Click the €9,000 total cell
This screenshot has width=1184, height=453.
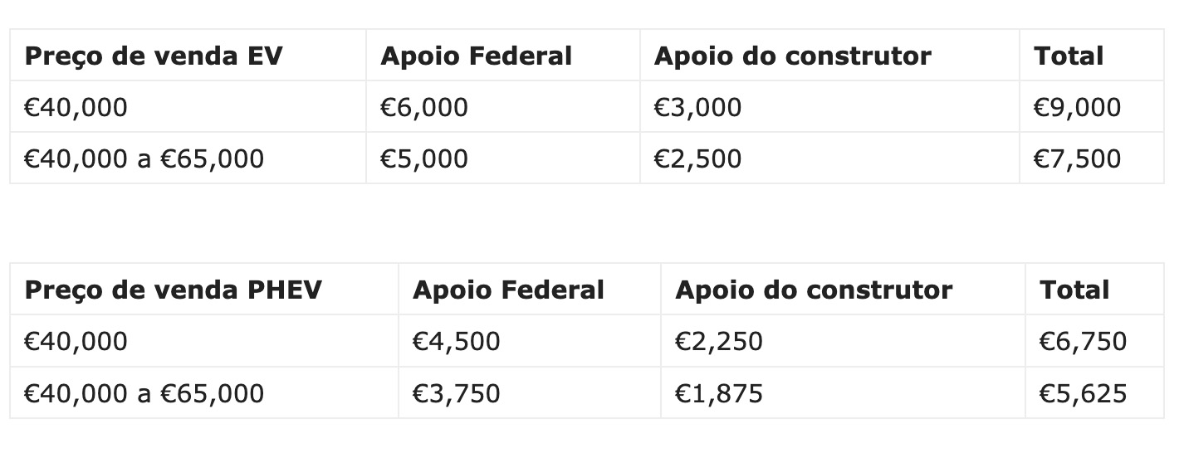[x=1077, y=107]
